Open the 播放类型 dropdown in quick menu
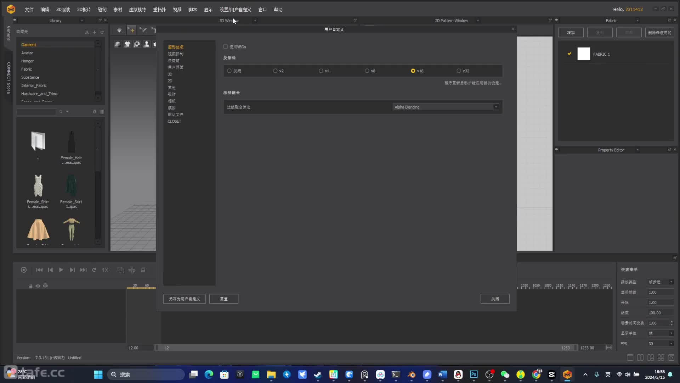The height and width of the screenshot is (383, 680). click(661, 282)
